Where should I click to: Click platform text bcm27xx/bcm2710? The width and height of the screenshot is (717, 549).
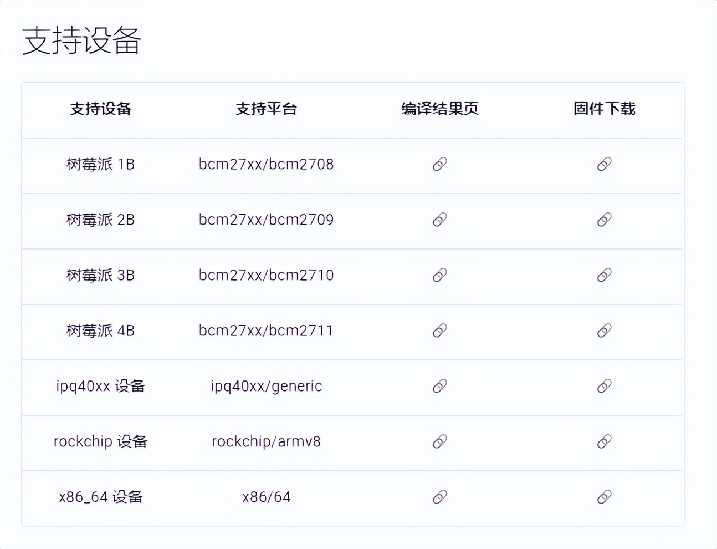(267, 275)
